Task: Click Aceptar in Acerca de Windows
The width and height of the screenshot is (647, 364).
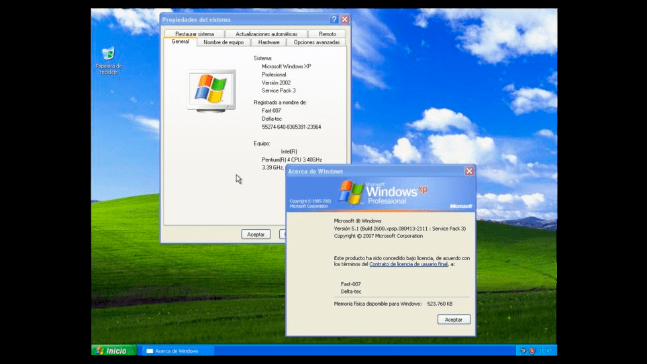Action: coord(454,320)
